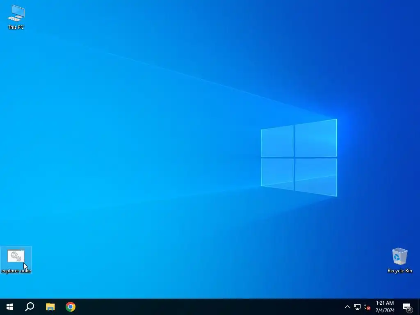Select the This PC desktop icon
Viewport: 420px width, 315px height.
click(x=16, y=17)
